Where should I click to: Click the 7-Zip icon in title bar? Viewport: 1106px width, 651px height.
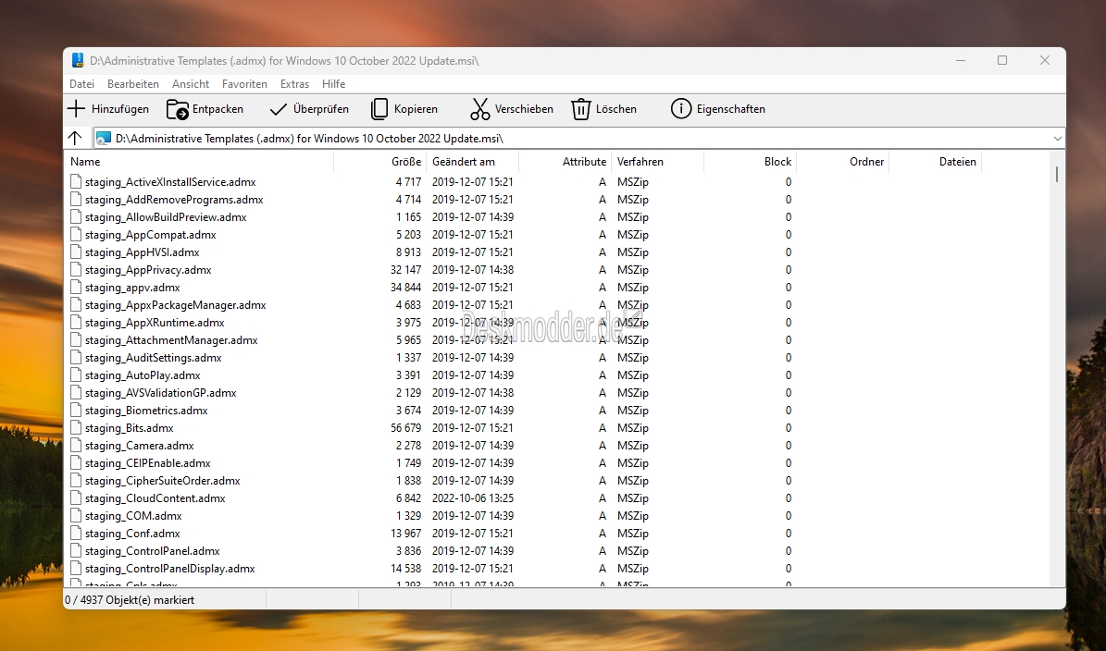click(79, 61)
